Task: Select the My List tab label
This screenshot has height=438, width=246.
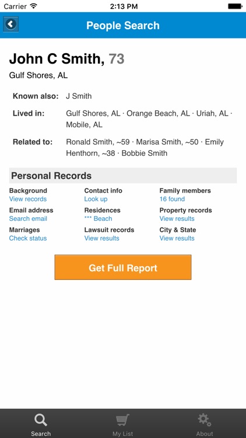Action: pos(123,434)
